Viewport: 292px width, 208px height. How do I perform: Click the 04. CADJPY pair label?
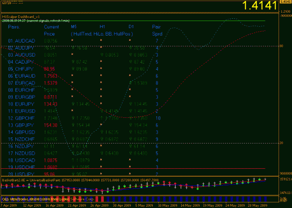(21, 62)
